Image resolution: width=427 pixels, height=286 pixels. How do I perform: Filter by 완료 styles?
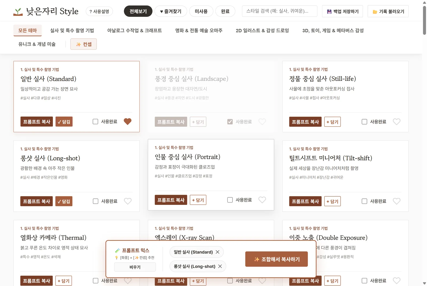pos(225,11)
